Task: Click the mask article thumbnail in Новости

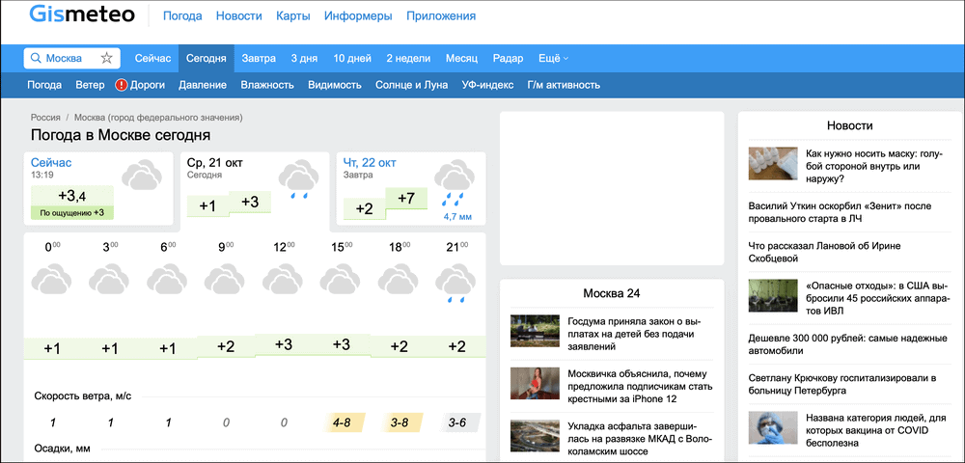Action: pos(773,163)
